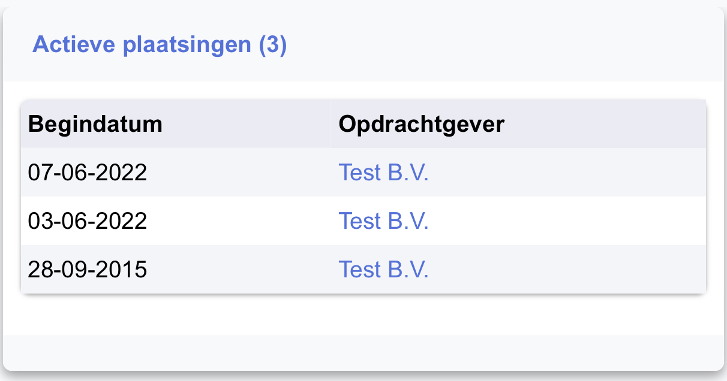Select the 07-06-2022 date cell

tap(88, 173)
